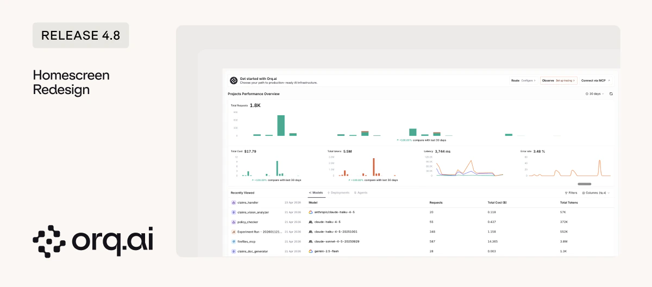Open the 30 days time range dropdown

595,94
